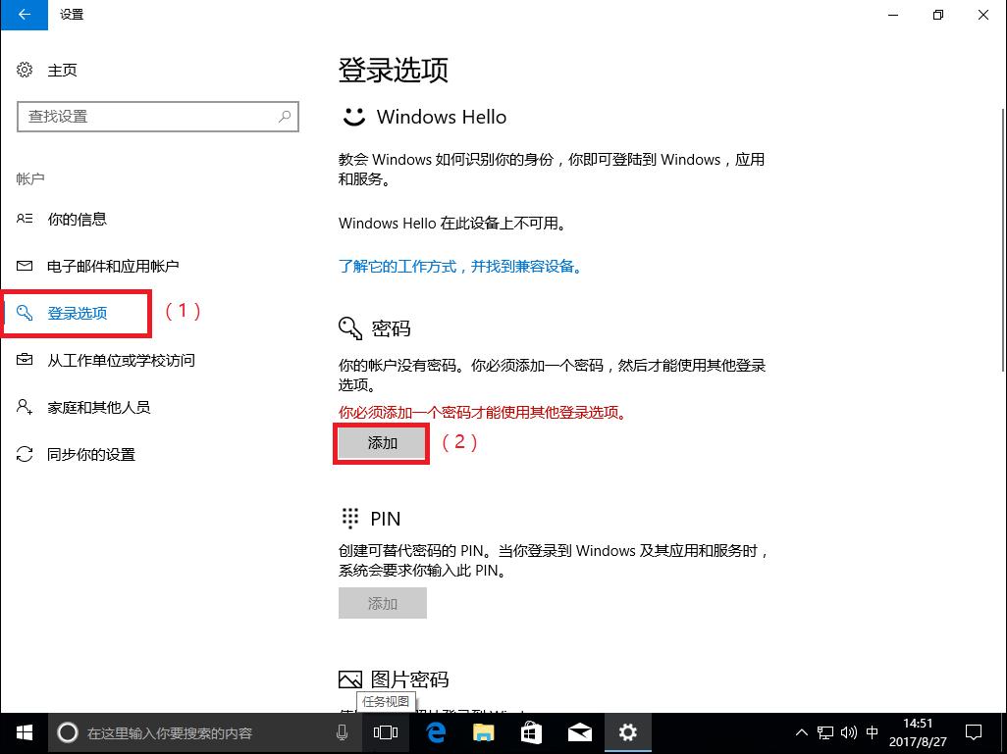Launch Microsoft Edge from taskbar
This screenshot has width=1007, height=754.
(x=435, y=732)
